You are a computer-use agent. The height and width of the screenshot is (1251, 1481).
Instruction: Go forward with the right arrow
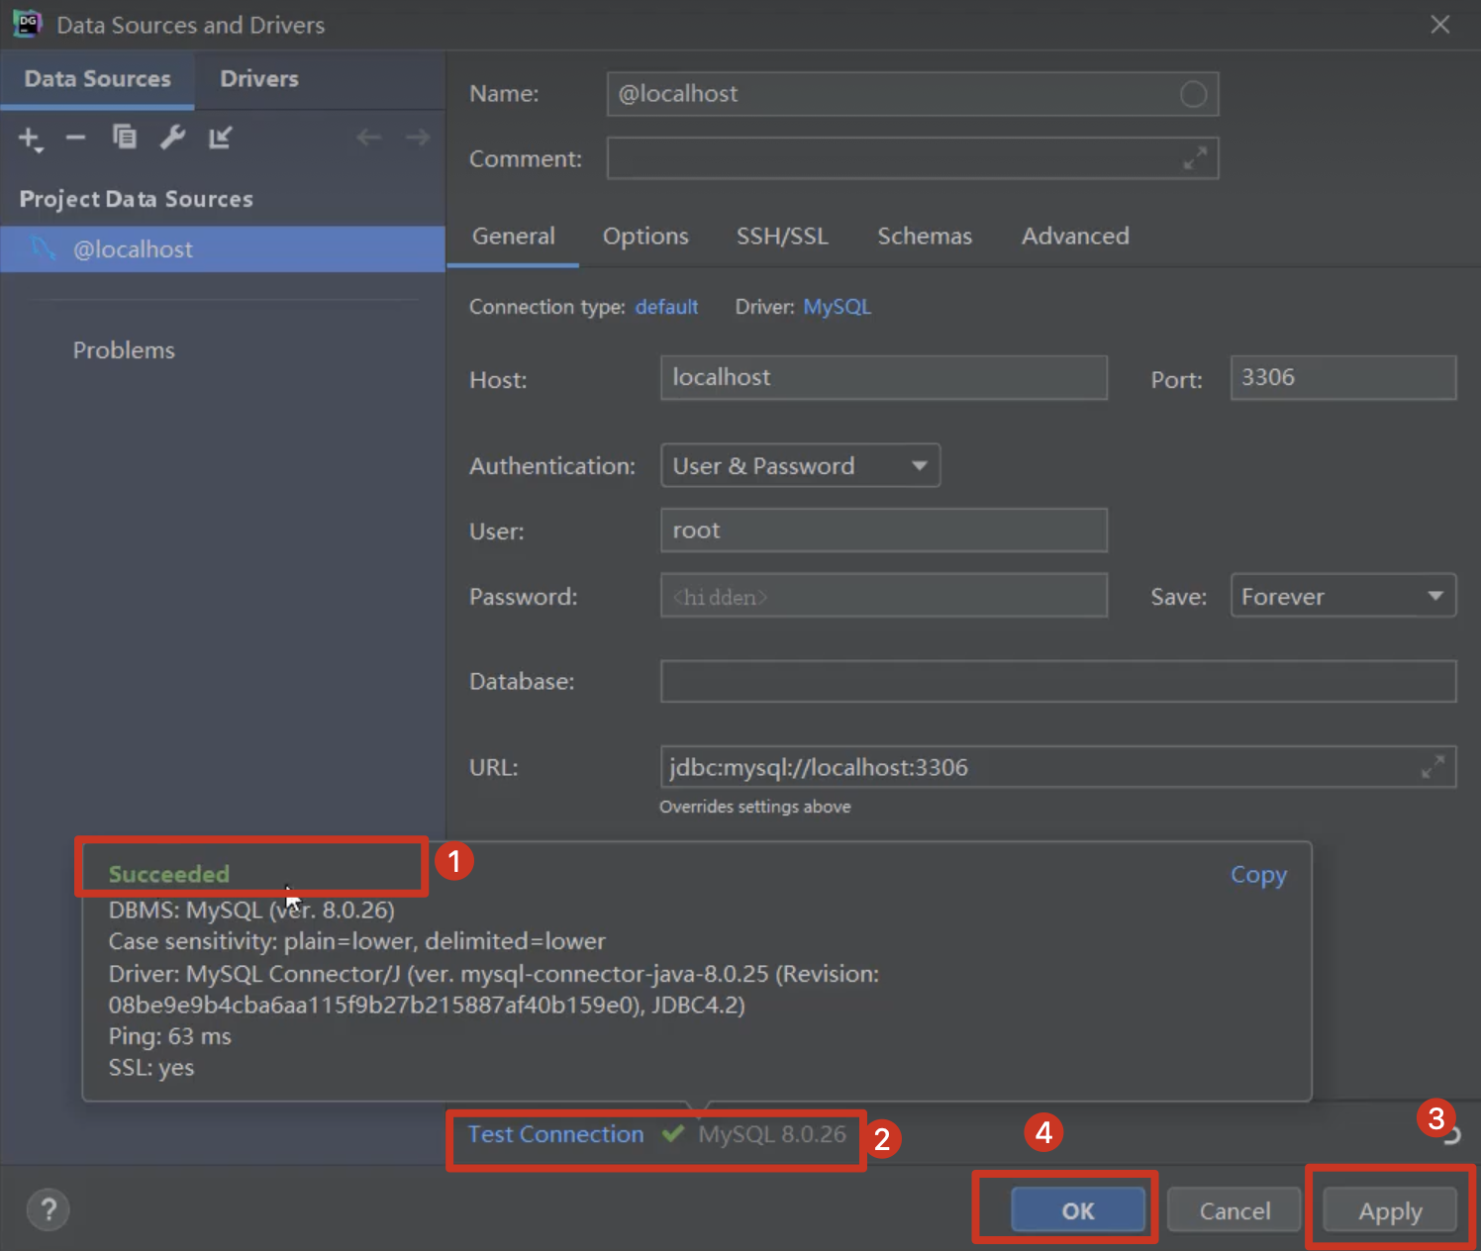(x=418, y=138)
